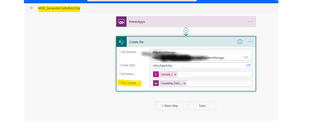
Task: Remove the concat(...) token from File Name
Action: [x=175, y=75]
